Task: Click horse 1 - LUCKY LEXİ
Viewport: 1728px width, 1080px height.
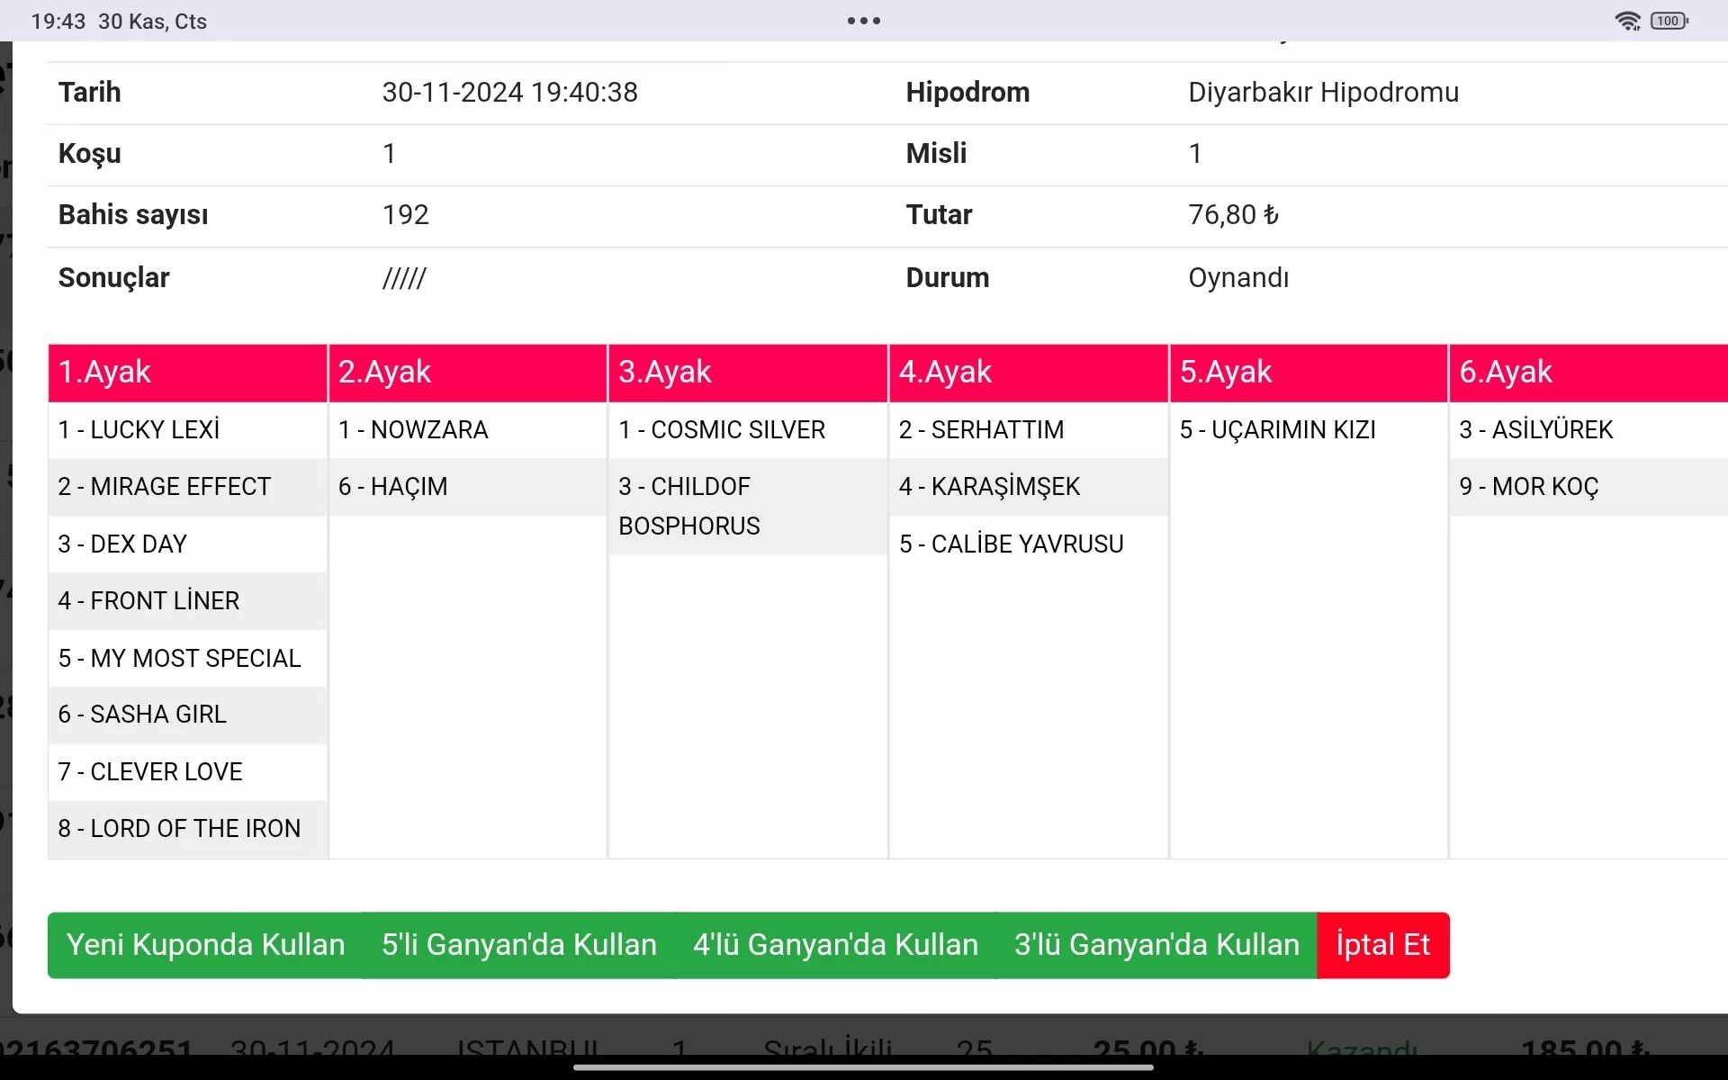Action: 139,430
